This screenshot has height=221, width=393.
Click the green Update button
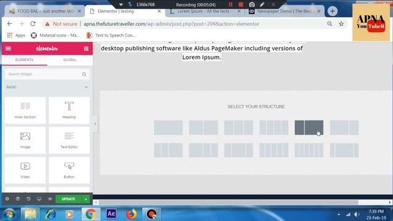(68, 199)
